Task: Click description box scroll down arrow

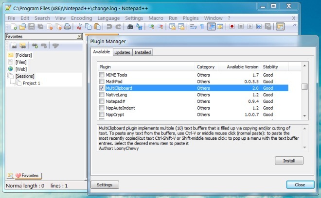Action: point(304,148)
